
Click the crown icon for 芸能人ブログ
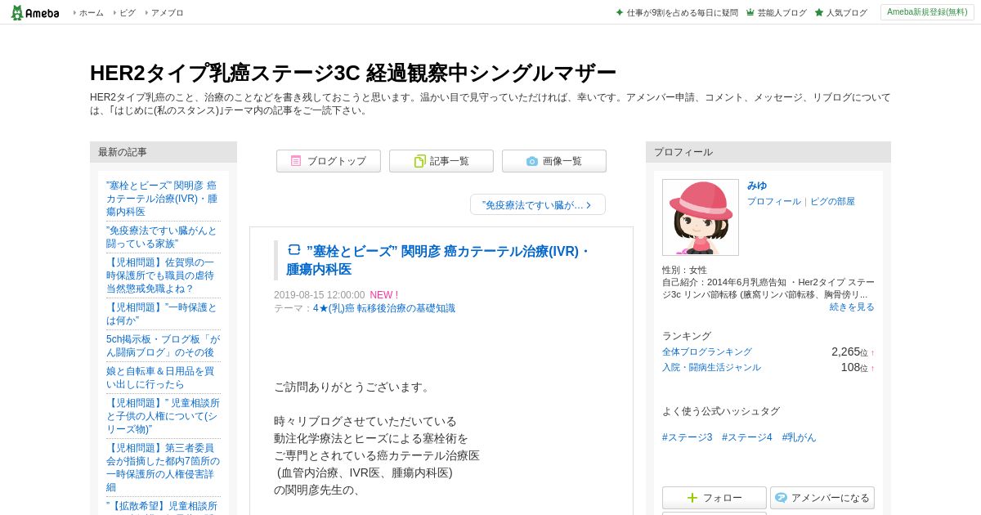750,13
